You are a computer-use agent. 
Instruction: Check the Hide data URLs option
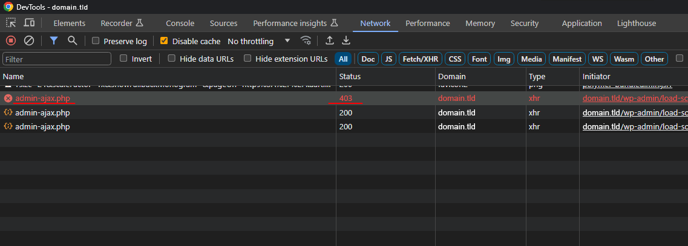click(x=172, y=59)
